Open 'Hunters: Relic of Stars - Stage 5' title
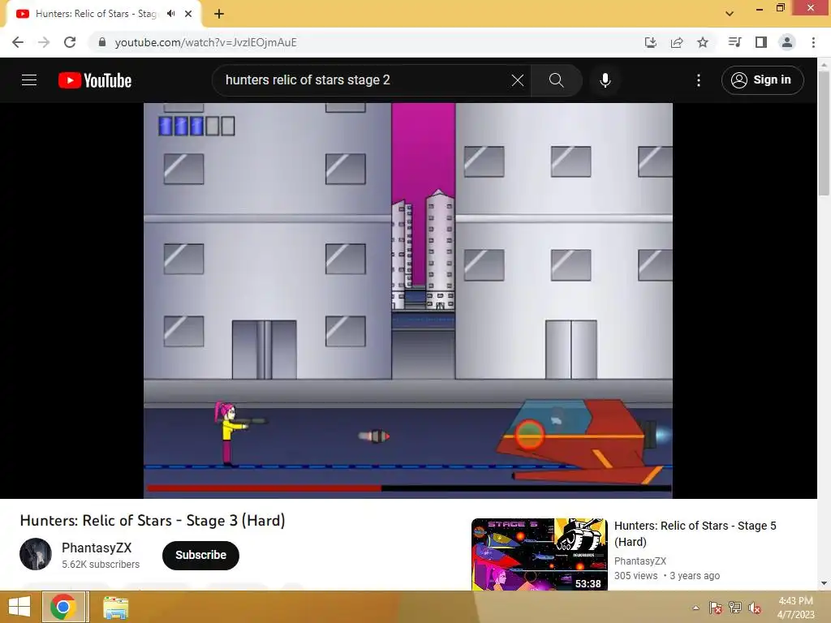Viewport: 831px width, 623px height. pos(695,534)
